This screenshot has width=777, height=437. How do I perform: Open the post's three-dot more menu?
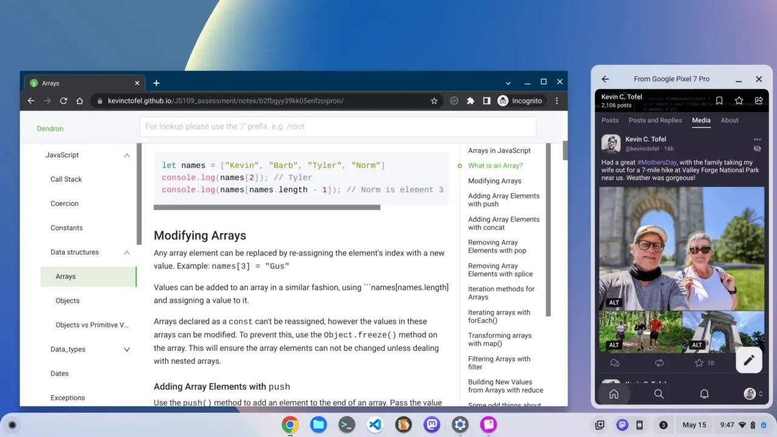coord(757,140)
